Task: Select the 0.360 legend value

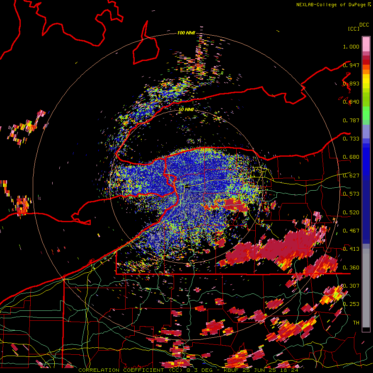Action: coord(351,268)
